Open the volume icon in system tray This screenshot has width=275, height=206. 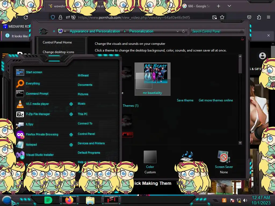point(245,200)
